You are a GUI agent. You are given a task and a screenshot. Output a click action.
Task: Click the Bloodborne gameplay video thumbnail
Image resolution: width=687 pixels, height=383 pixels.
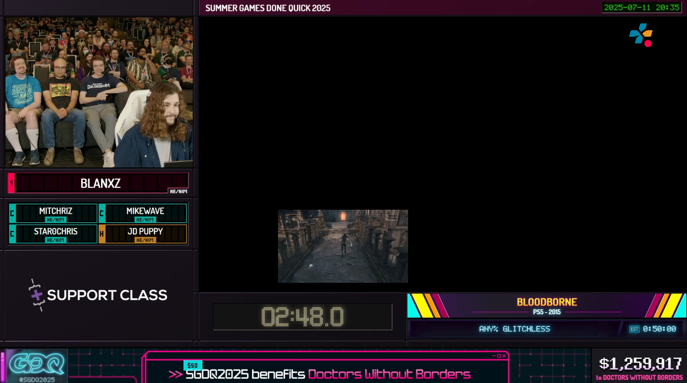(343, 246)
